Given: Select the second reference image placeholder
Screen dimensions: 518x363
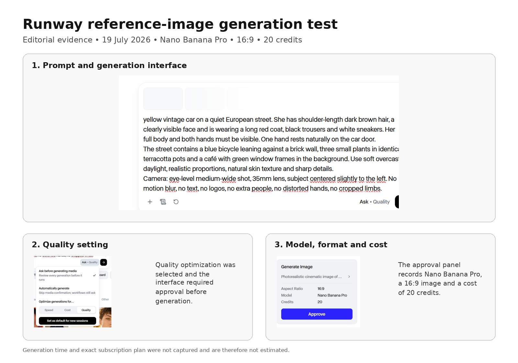Looking at the screenshot, I should 205,99.
